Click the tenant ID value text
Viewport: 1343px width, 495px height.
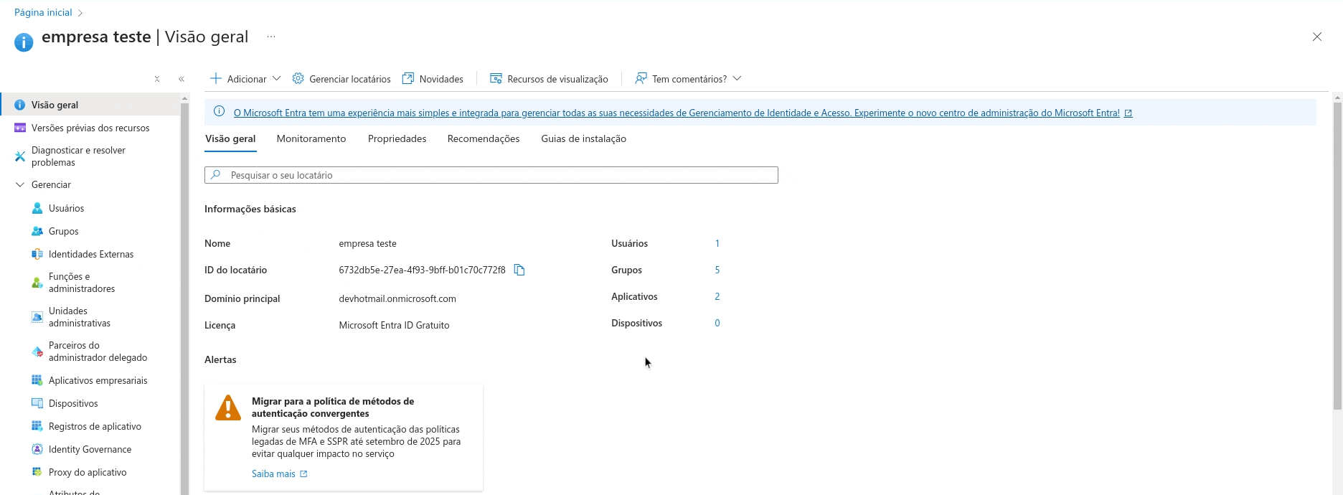(x=422, y=270)
